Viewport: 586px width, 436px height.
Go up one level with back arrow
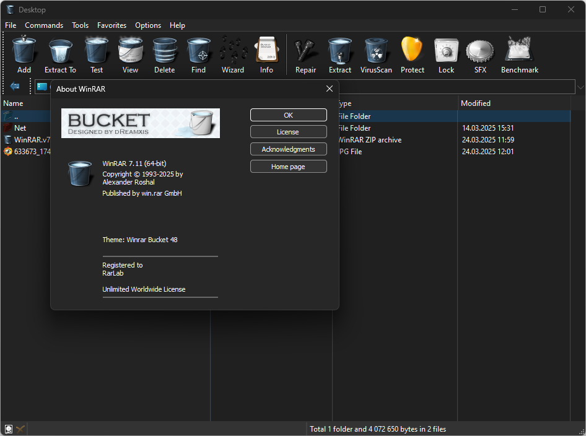pos(15,86)
